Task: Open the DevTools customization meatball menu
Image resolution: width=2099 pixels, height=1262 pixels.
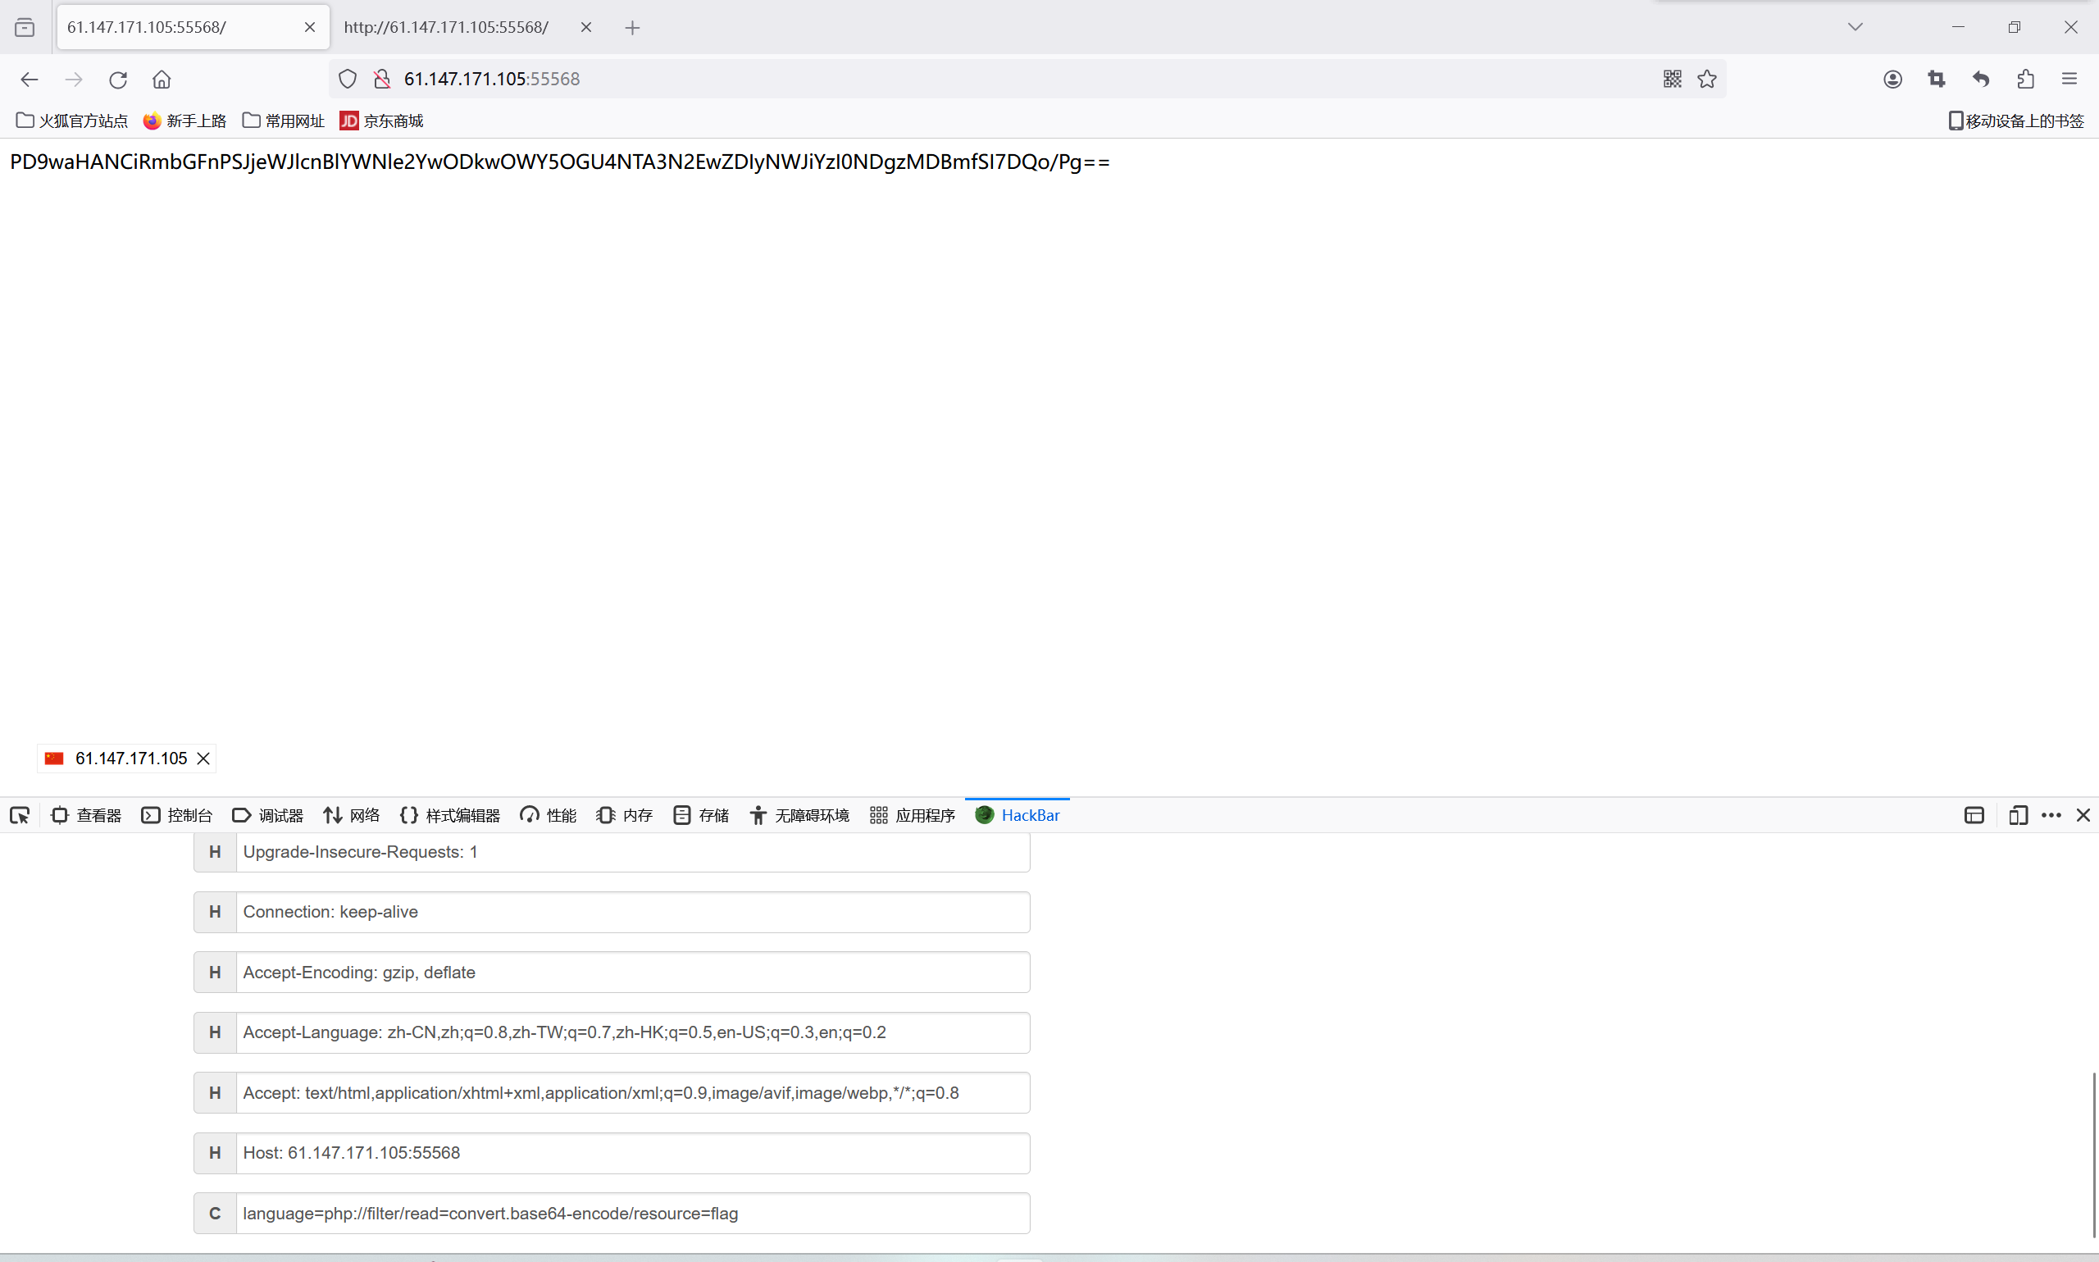Action: pyautogui.click(x=2051, y=815)
